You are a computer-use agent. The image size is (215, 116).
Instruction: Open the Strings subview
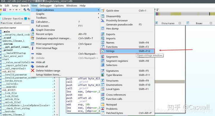coord(127,51)
